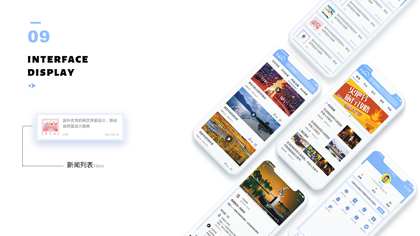Adjust the video progress slider handle

(x=255, y=198)
